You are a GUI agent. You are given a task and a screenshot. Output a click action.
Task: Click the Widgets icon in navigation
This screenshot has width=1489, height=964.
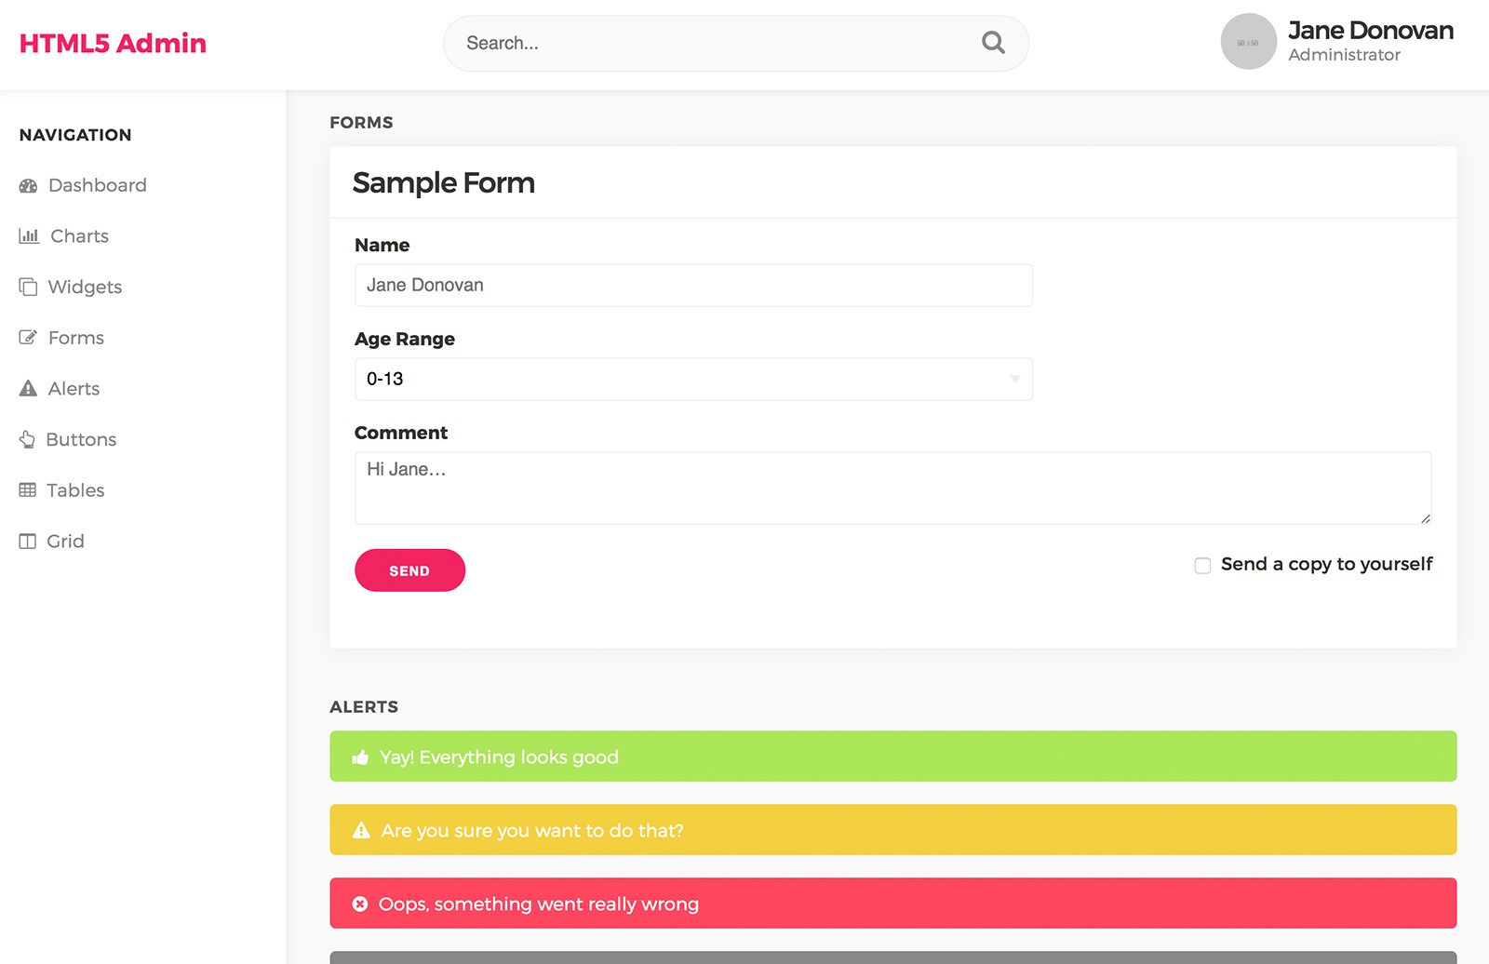pos(28,287)
